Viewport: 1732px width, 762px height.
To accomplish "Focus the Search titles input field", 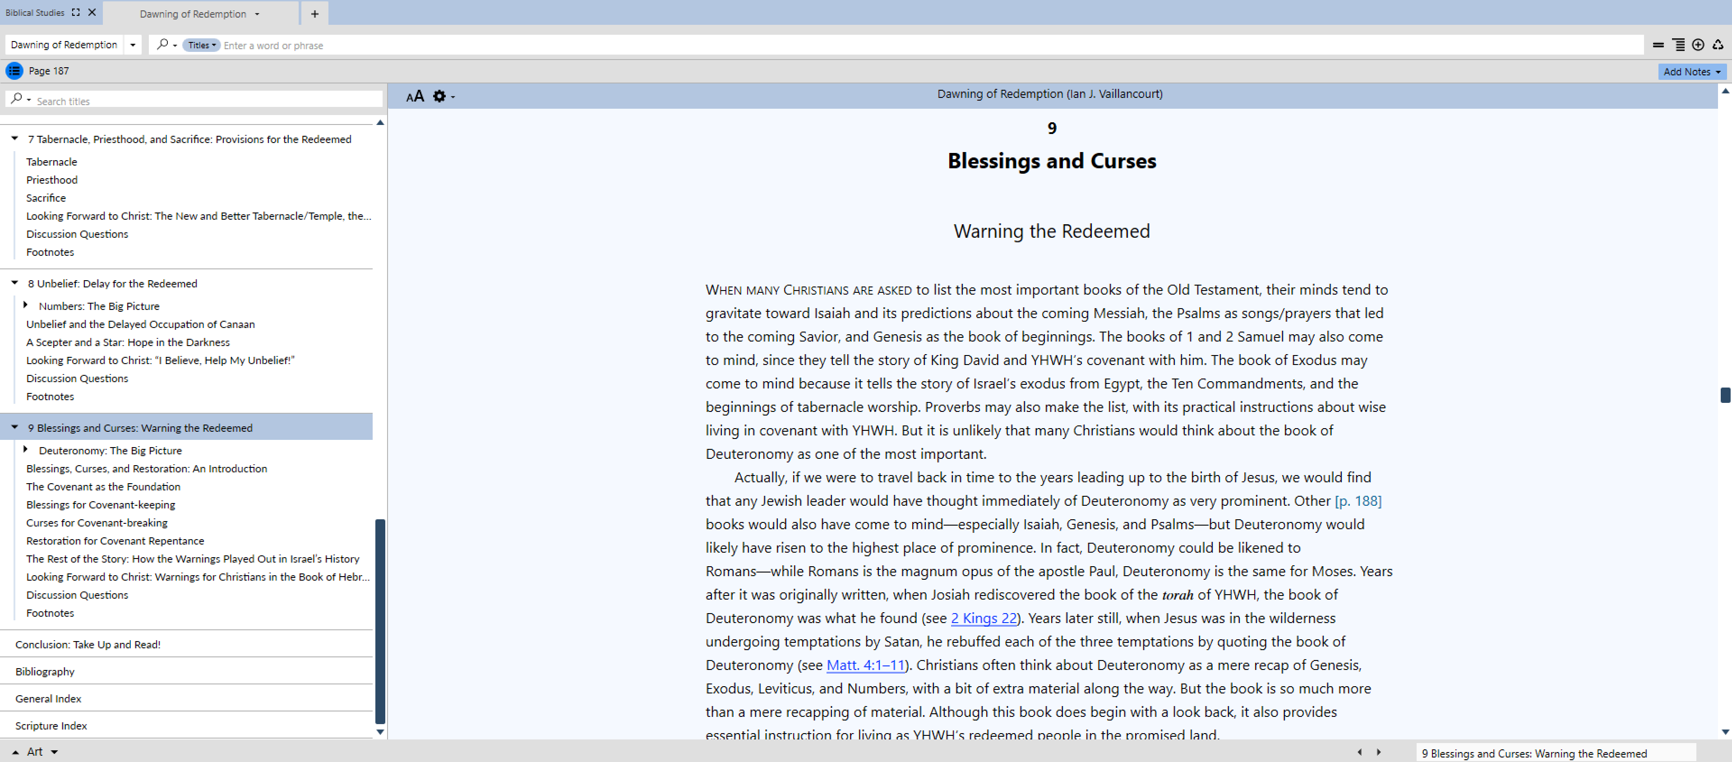I will pos(207,100).
